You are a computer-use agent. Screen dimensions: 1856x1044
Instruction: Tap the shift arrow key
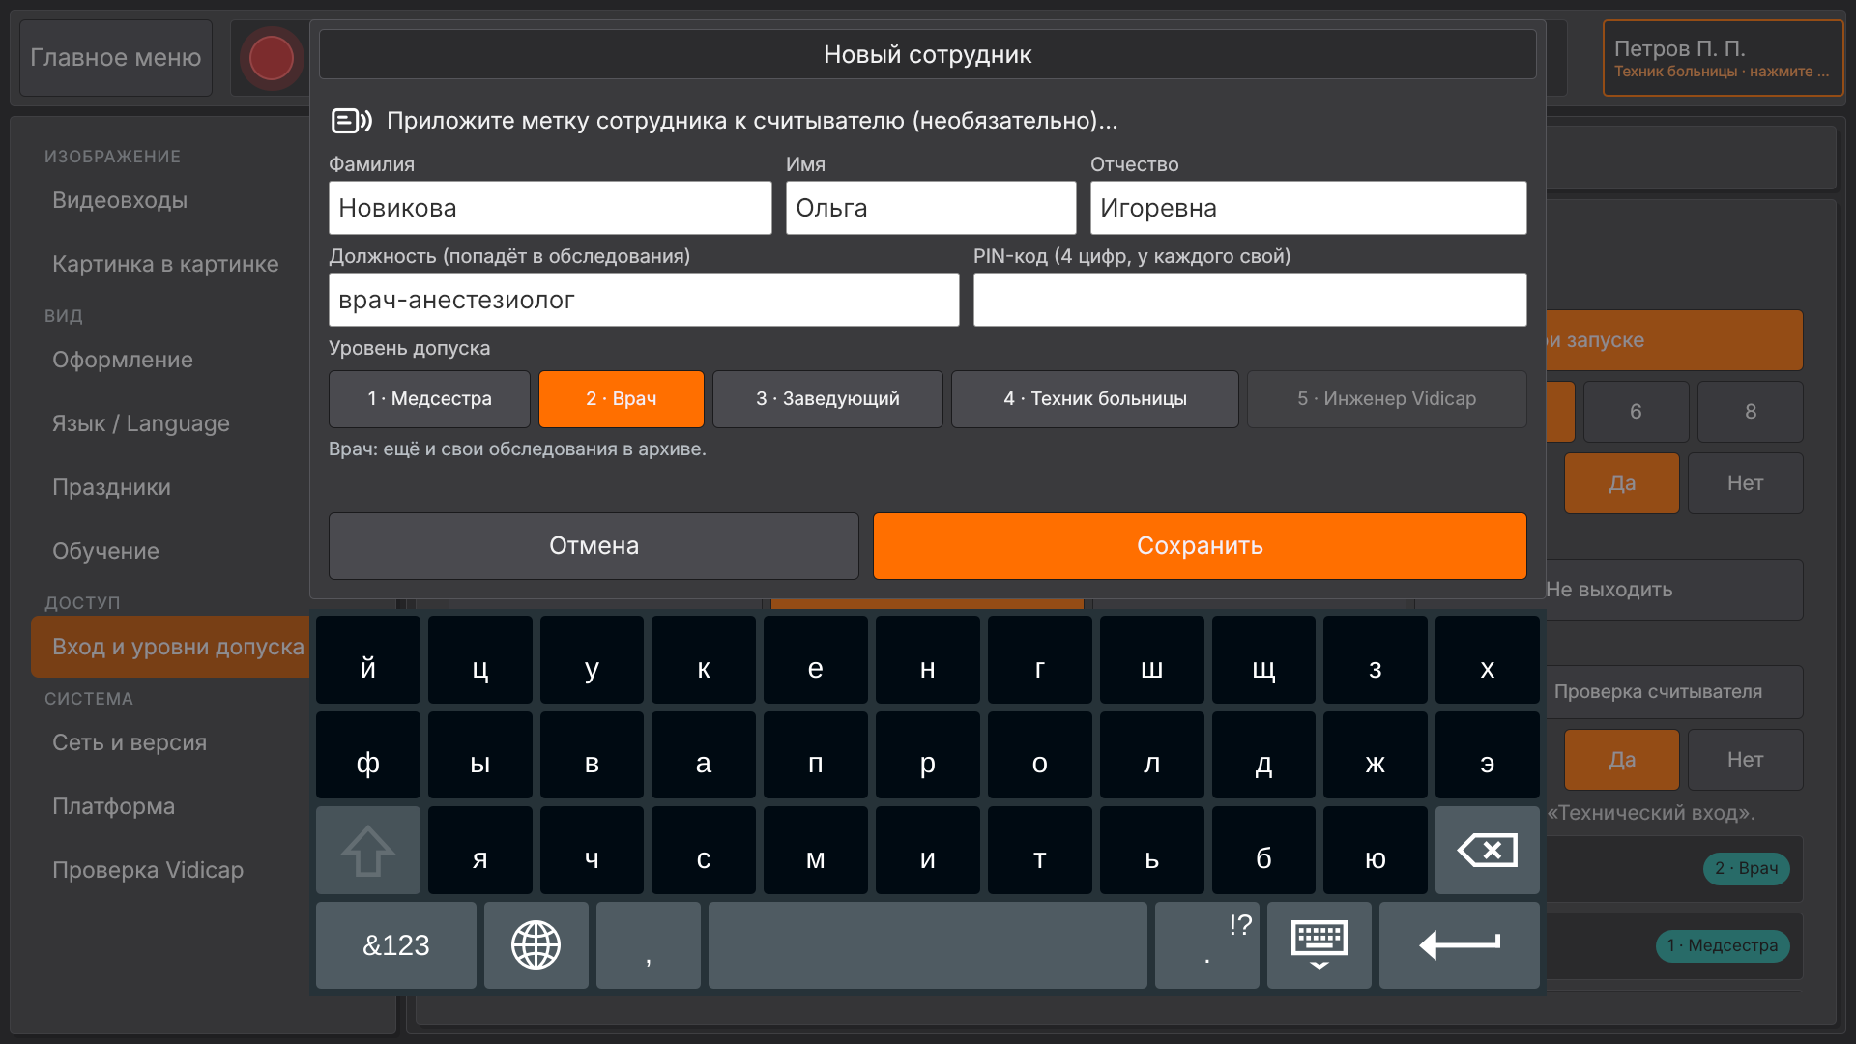[368, 851]
